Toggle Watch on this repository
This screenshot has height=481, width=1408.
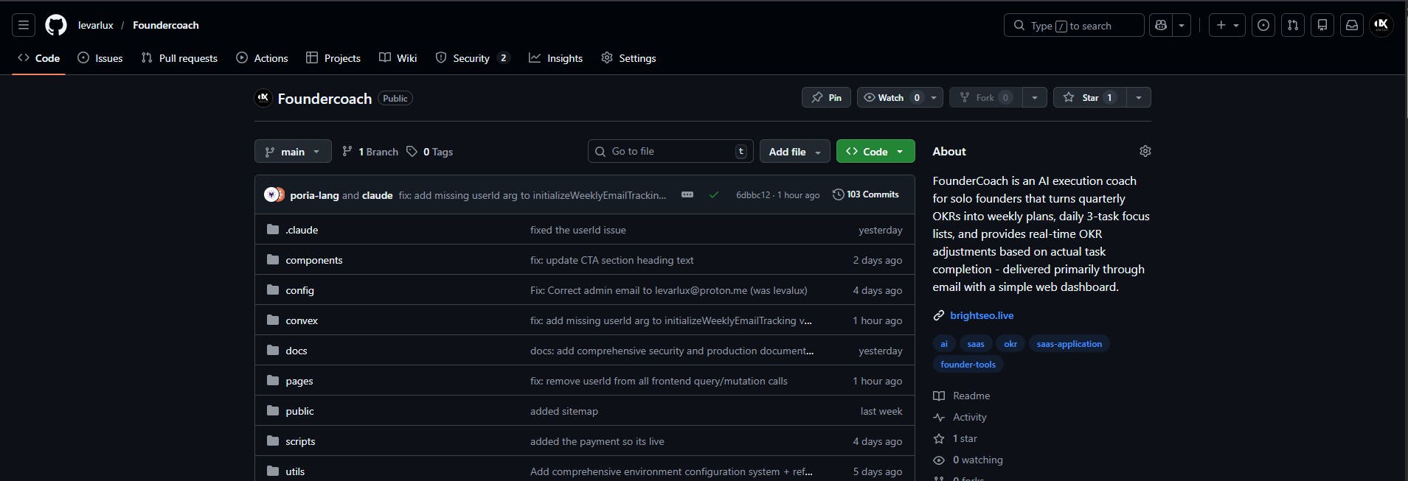click(891, 97)
